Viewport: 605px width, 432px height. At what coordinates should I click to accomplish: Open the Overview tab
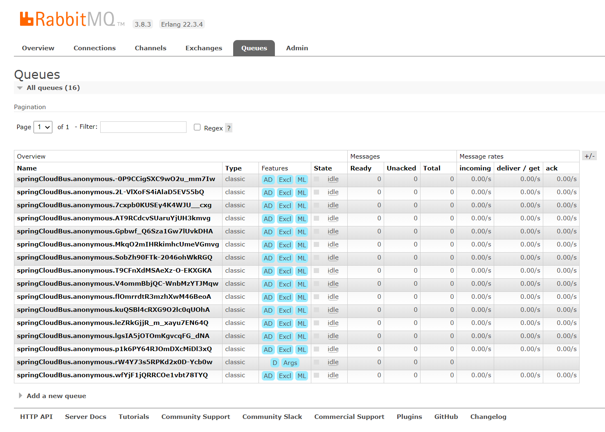pyautogui.click(x=38, y=48)
